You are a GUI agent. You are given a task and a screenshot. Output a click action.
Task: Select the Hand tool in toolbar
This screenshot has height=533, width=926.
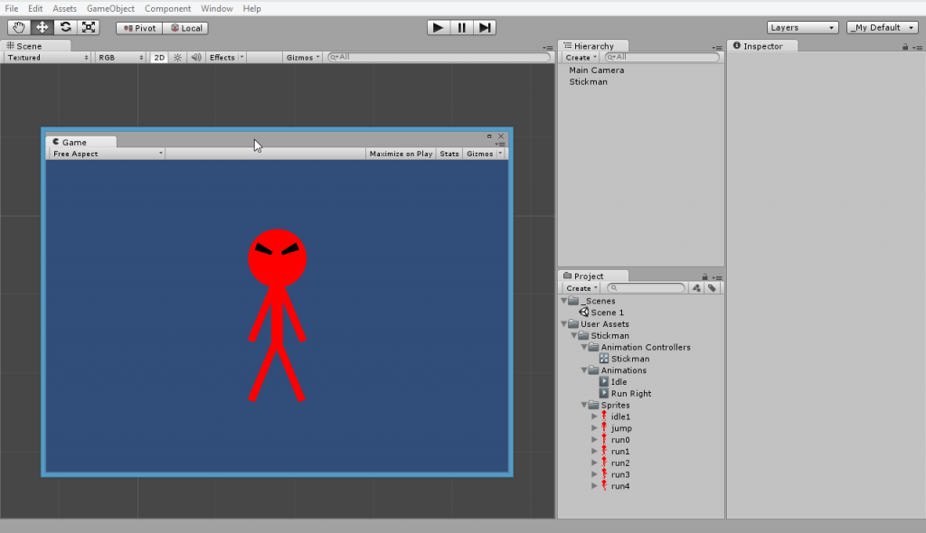[18, 28]
